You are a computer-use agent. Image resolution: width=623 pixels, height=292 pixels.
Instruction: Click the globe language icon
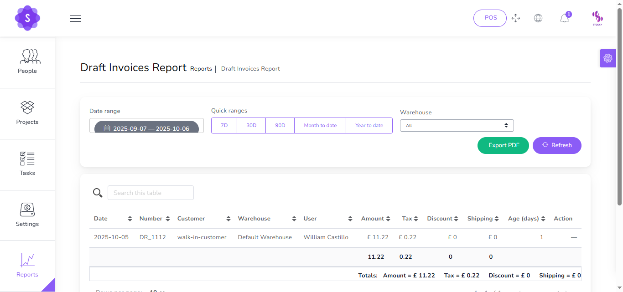538,18
